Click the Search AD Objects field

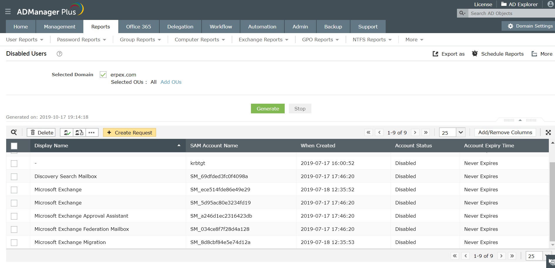pos(511,13)
